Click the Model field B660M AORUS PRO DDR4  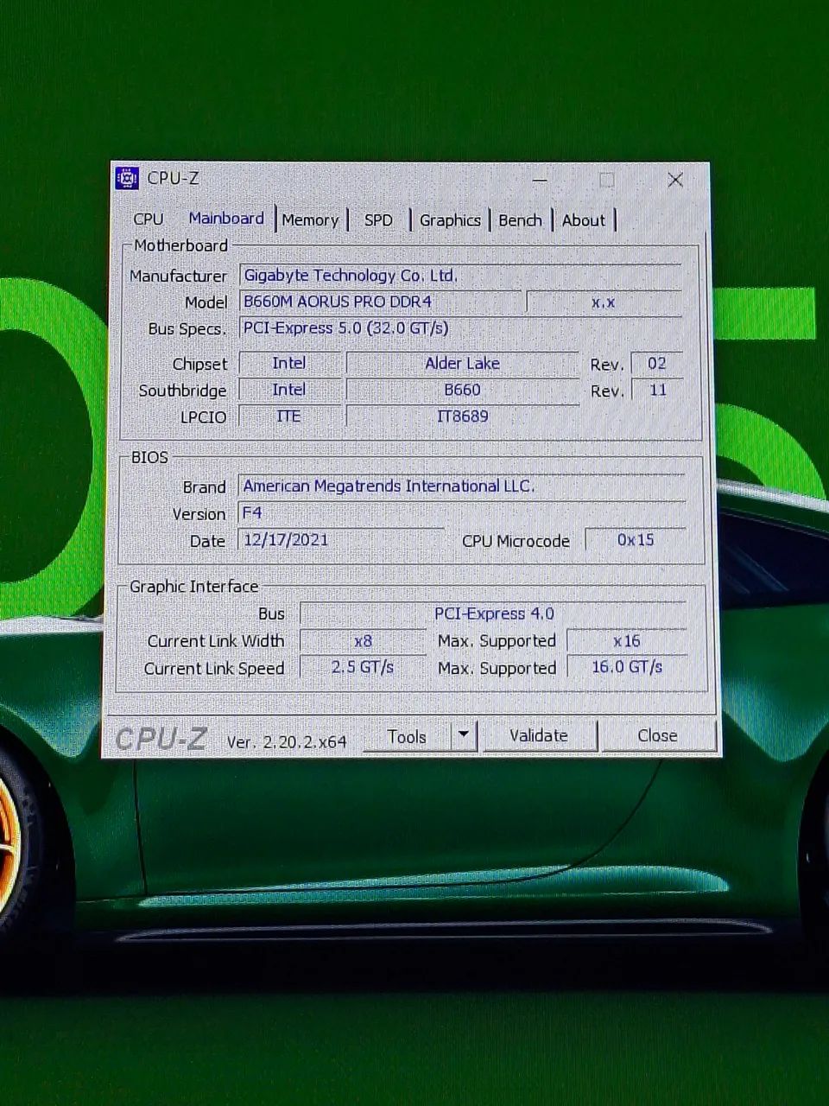(x=380, y=302)
